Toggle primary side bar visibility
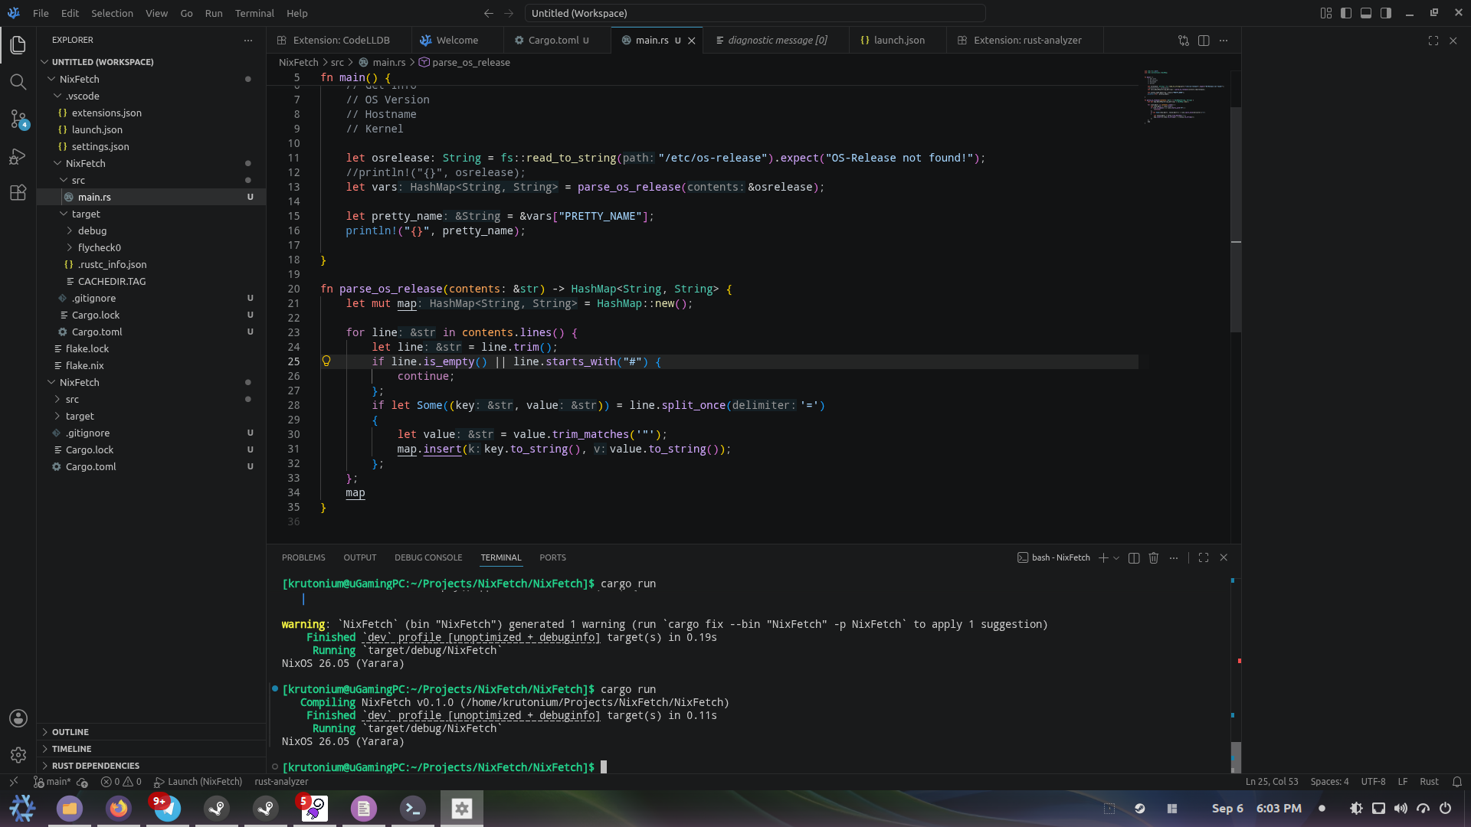The height and width of the screenshot is (827, 1471). click(x=1346, y=13)
